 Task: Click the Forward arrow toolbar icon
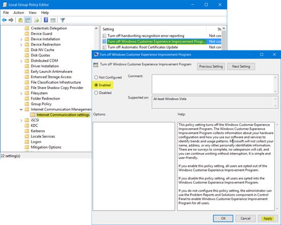pos(11,20)
